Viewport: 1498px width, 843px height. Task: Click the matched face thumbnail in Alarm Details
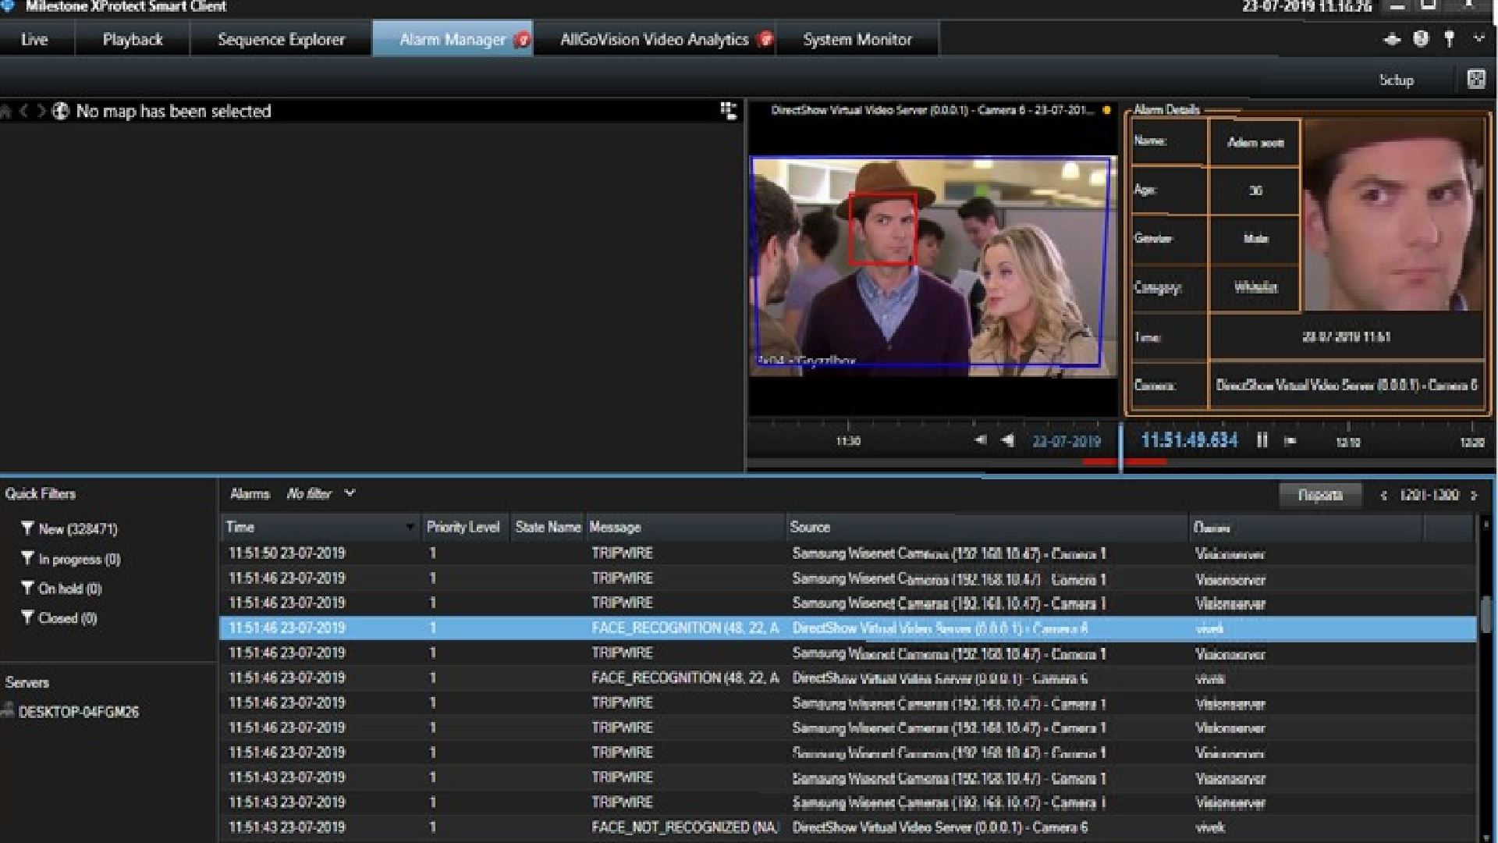(x=1394, y=215)
